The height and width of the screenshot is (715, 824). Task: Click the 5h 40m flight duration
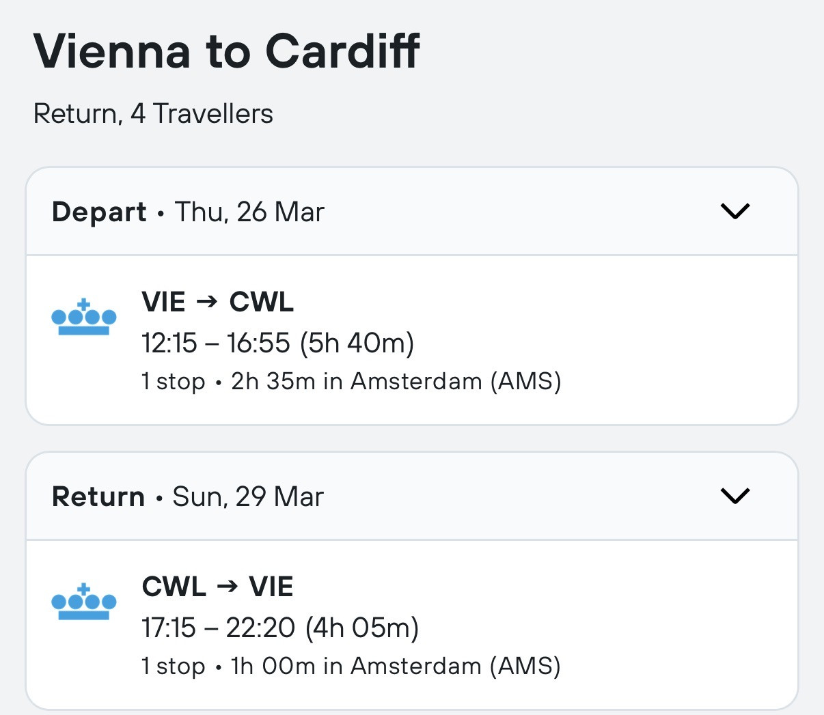(357, 342)
